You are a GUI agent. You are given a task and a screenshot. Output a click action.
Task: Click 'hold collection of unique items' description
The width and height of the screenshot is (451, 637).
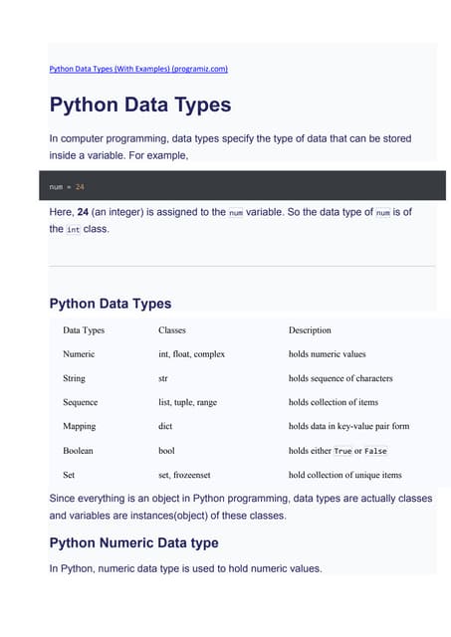(x=345, y=475)
